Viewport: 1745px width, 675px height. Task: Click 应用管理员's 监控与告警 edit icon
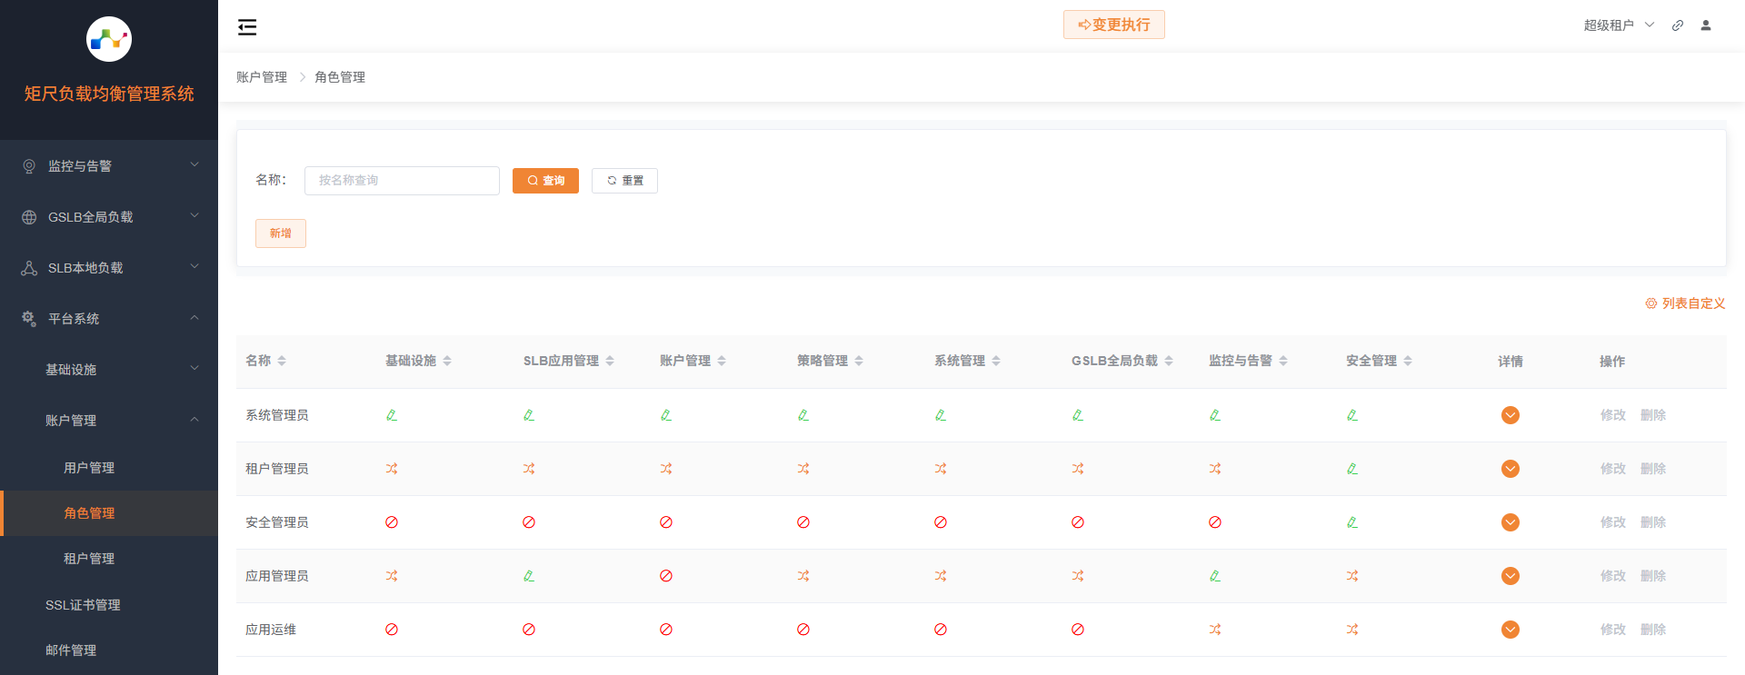click(1215, 576)
